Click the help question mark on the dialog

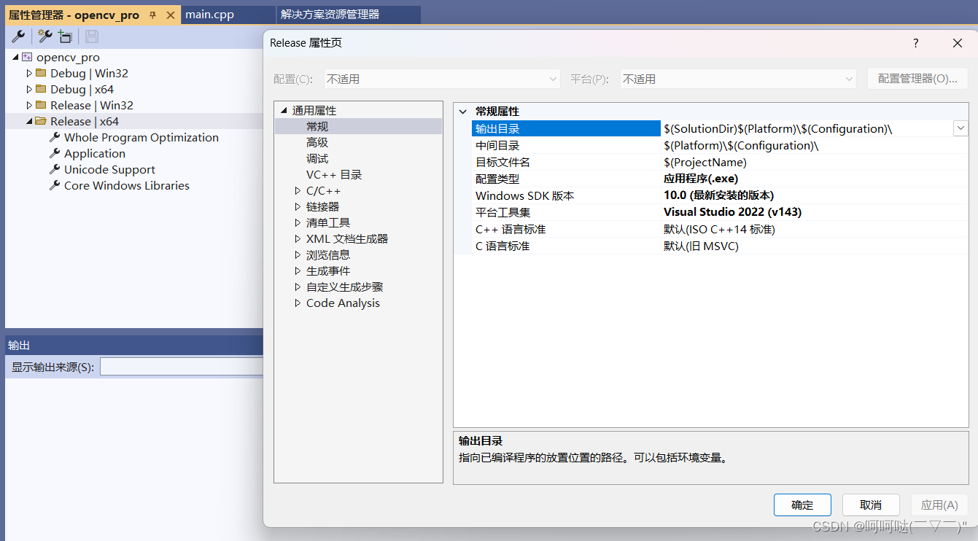[x=915, y=43]
